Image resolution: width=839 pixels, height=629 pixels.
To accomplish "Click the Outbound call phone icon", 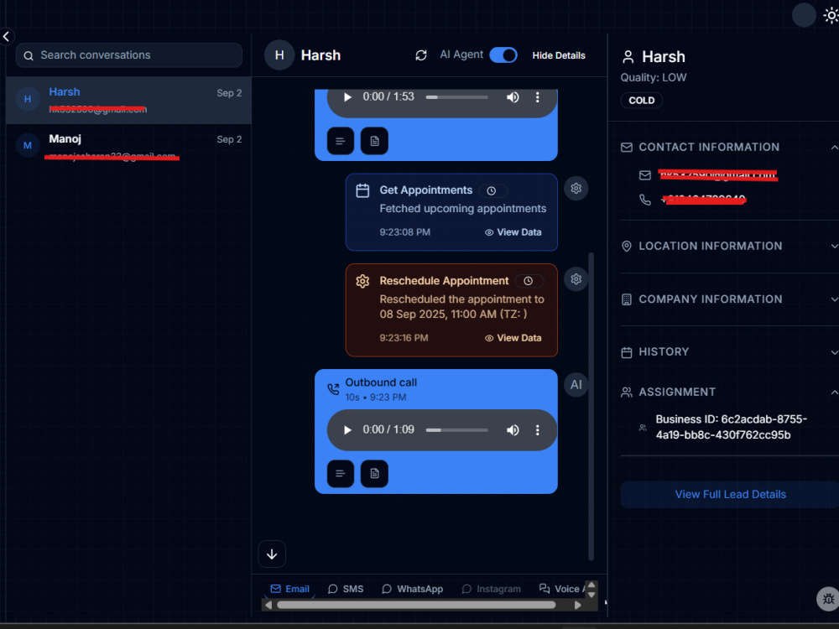I will tap(333, 389).
